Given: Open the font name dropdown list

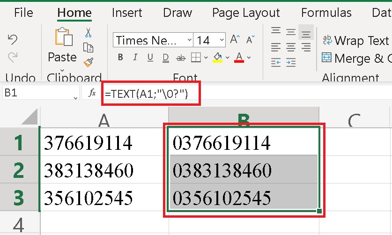Looking at the screenshot, I should (x=189, y=40).
